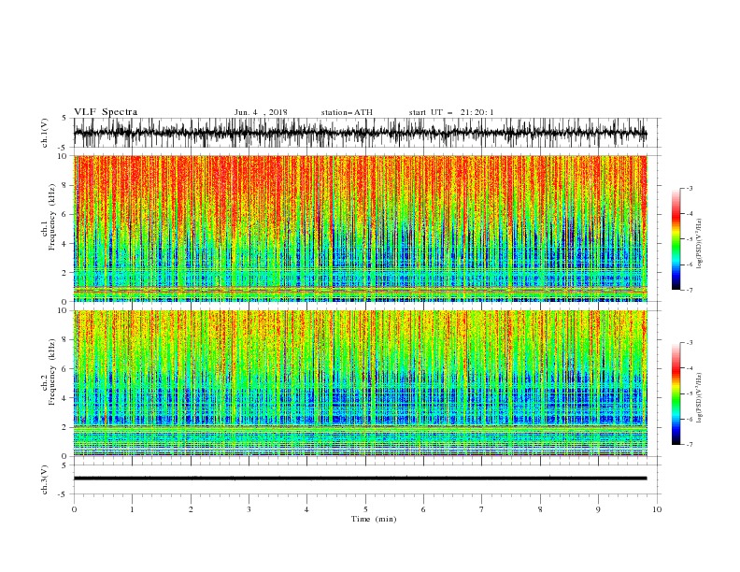740x572 pixels.
Task: Click the "-5" tick on ch.2 colorbar
Action: point(689,393)
